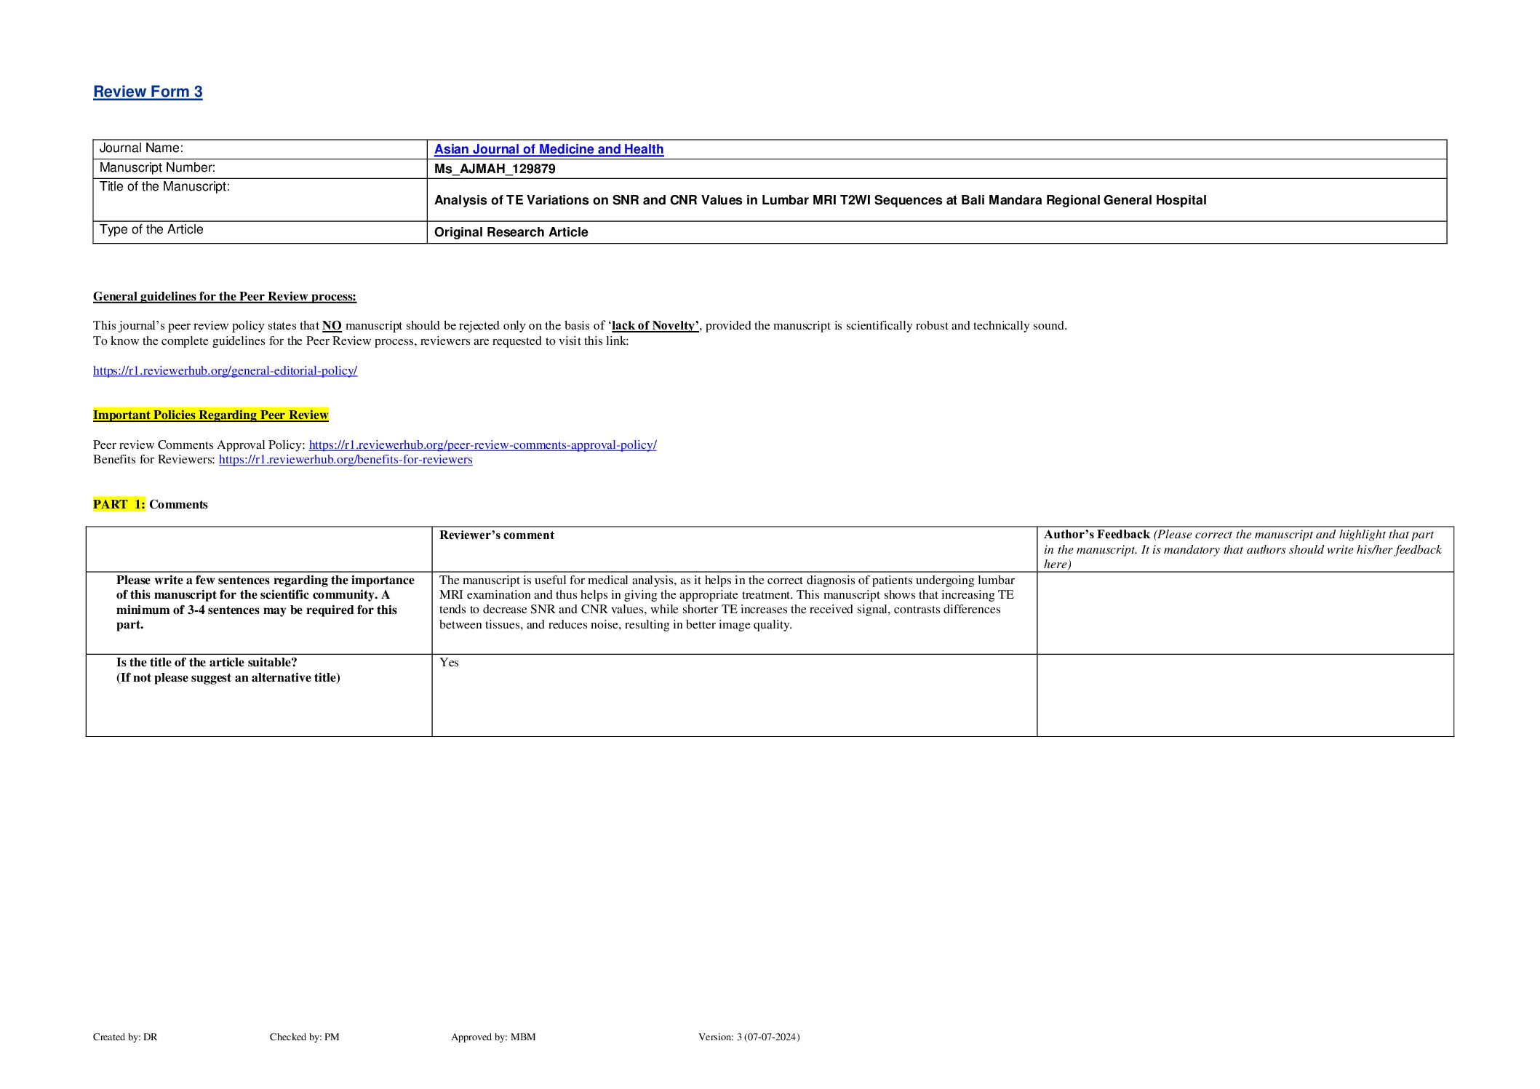Click the Review Form 3 heading link
Viewport: 1540px width, 1089px height.
148,92
